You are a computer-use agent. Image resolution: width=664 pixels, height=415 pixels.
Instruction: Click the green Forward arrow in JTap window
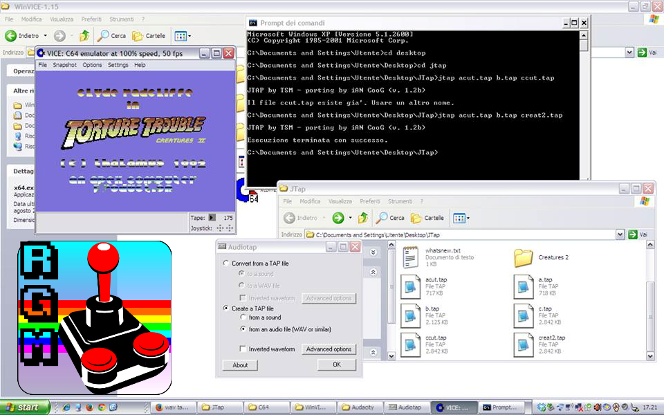coord(338,218)
